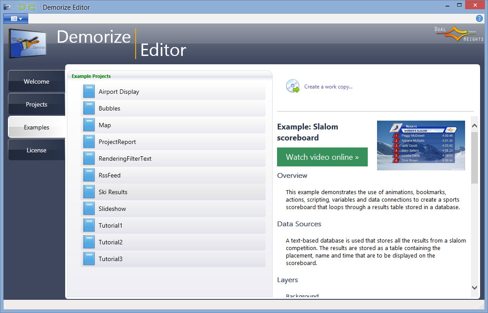488x313 pixels.
Task: Click the Create a work copy disc icon
Action: (293, 86)
